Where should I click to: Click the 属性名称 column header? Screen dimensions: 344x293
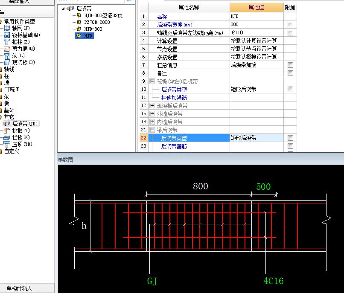[189, 7]
